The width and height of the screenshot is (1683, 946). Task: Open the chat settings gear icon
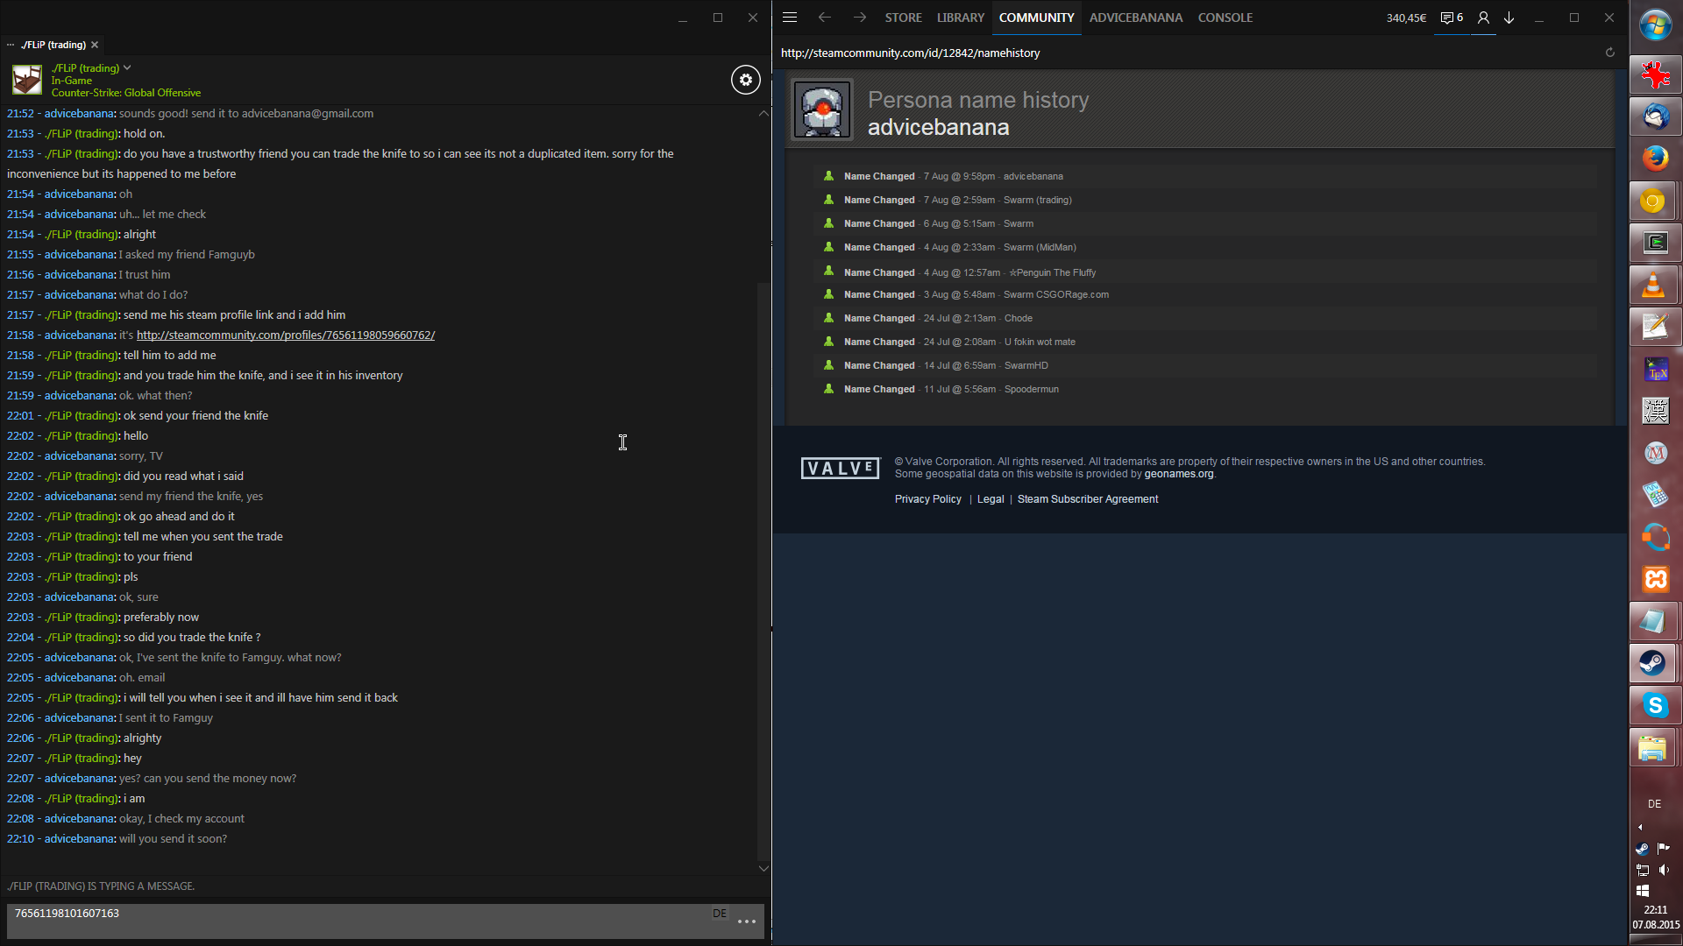(745, 80)
